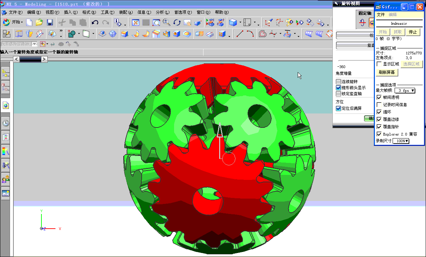Image resolution: width=426 pixels, height=257 pixels.
Task: Click the right arrow of horizontal scrollbar
Action: (x=44, y=59)
